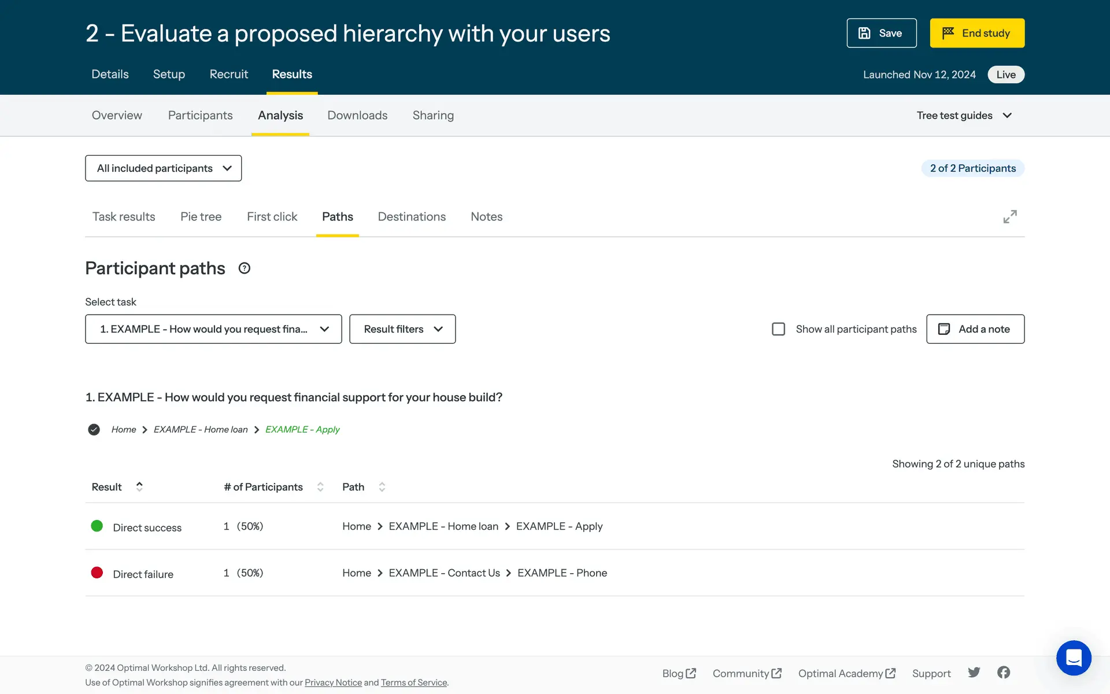Viewport: 1110px width, 694px height.
Task: Sort by the Result column arrows
Action: 139,487
